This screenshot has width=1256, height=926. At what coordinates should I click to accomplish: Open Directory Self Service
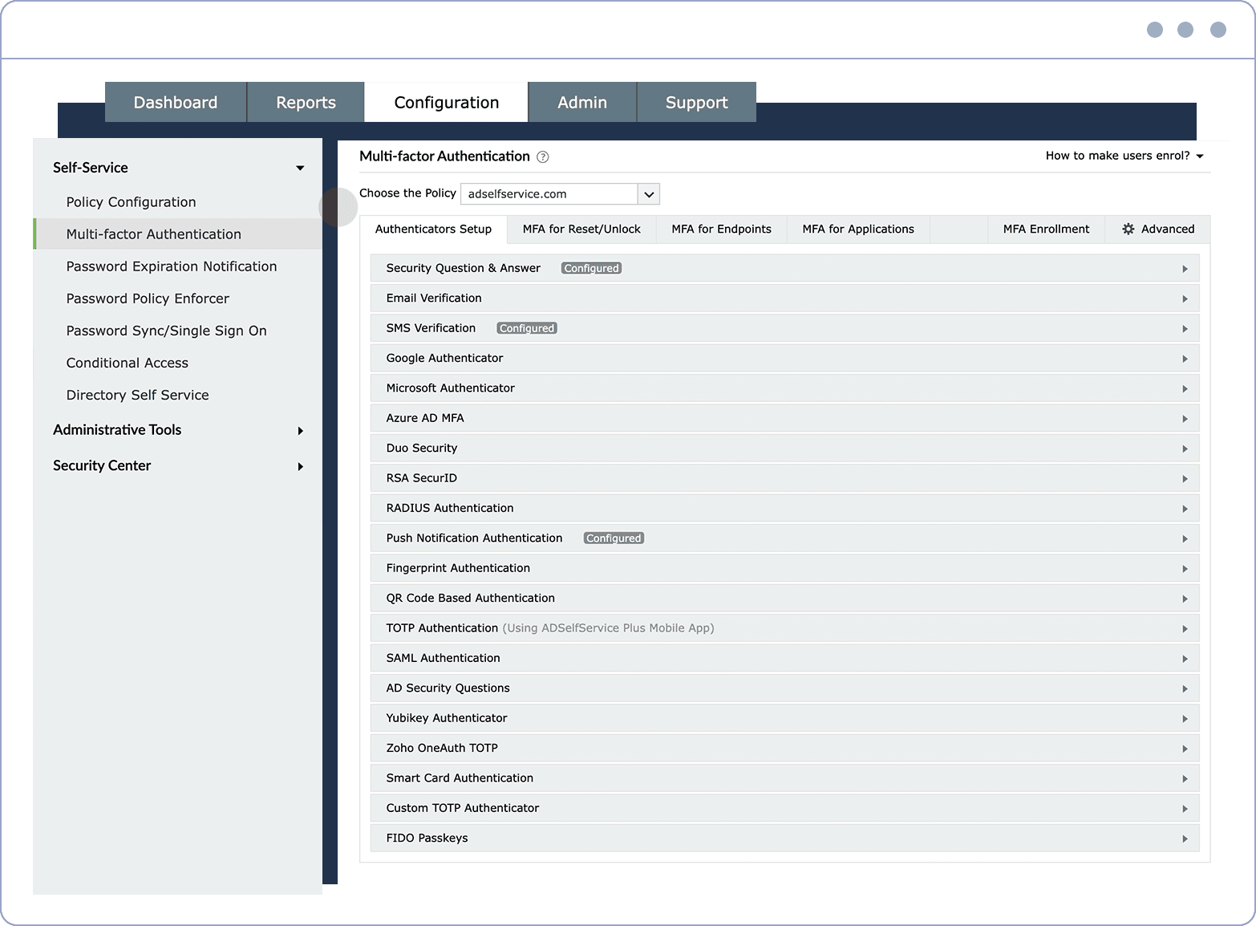click(138, 395)
